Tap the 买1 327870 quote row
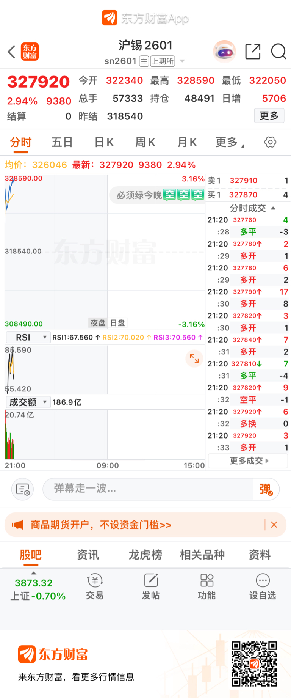The width and height of the screenshot is (291, 698). (248, 195)
